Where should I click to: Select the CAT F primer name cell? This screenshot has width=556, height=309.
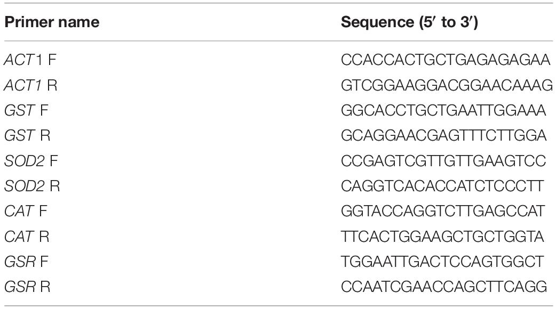[x=26, y=212]
